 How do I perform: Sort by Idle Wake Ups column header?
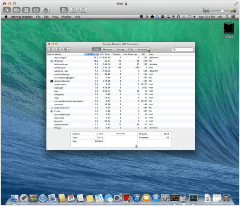click(130, 54)
